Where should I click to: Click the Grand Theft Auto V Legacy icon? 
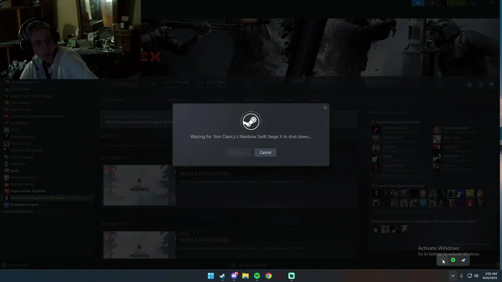tap(7, 96)
